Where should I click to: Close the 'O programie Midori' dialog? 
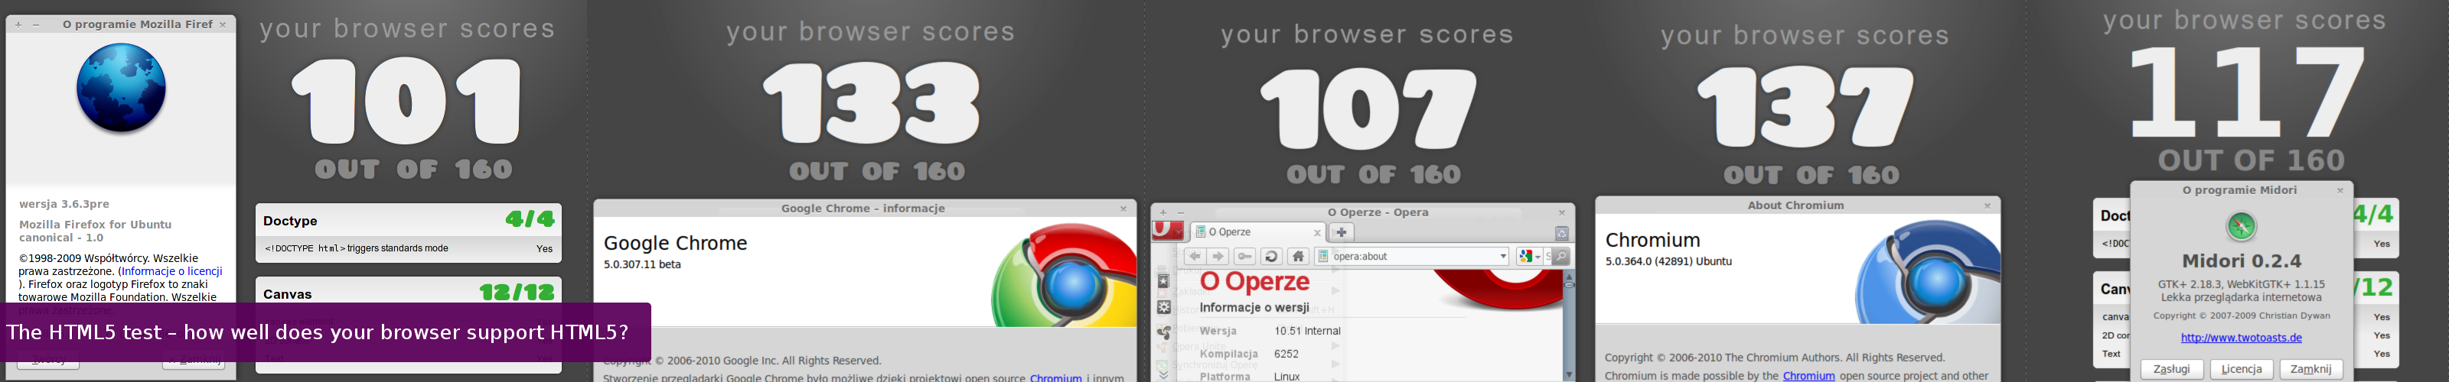click(x=2340, y=191)
